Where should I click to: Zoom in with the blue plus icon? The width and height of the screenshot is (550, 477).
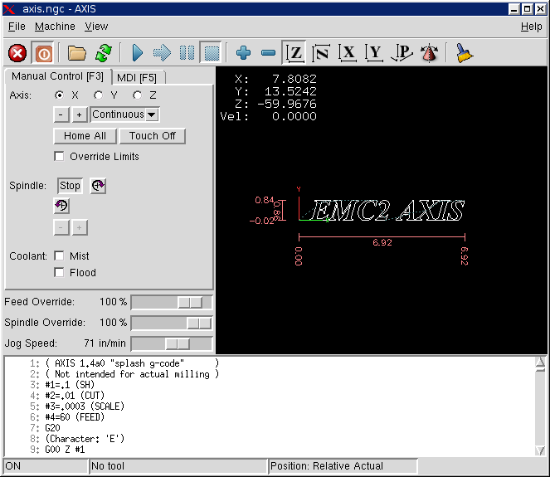[x=243, y=53]
